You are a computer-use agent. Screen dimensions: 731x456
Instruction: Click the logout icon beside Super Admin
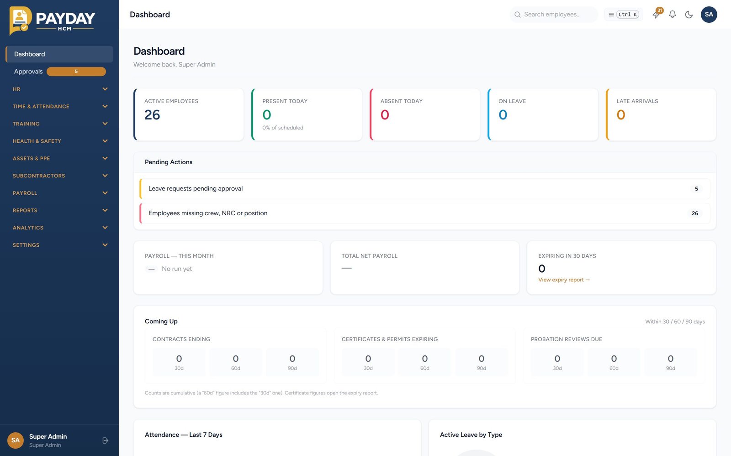(x=106, y=440)
